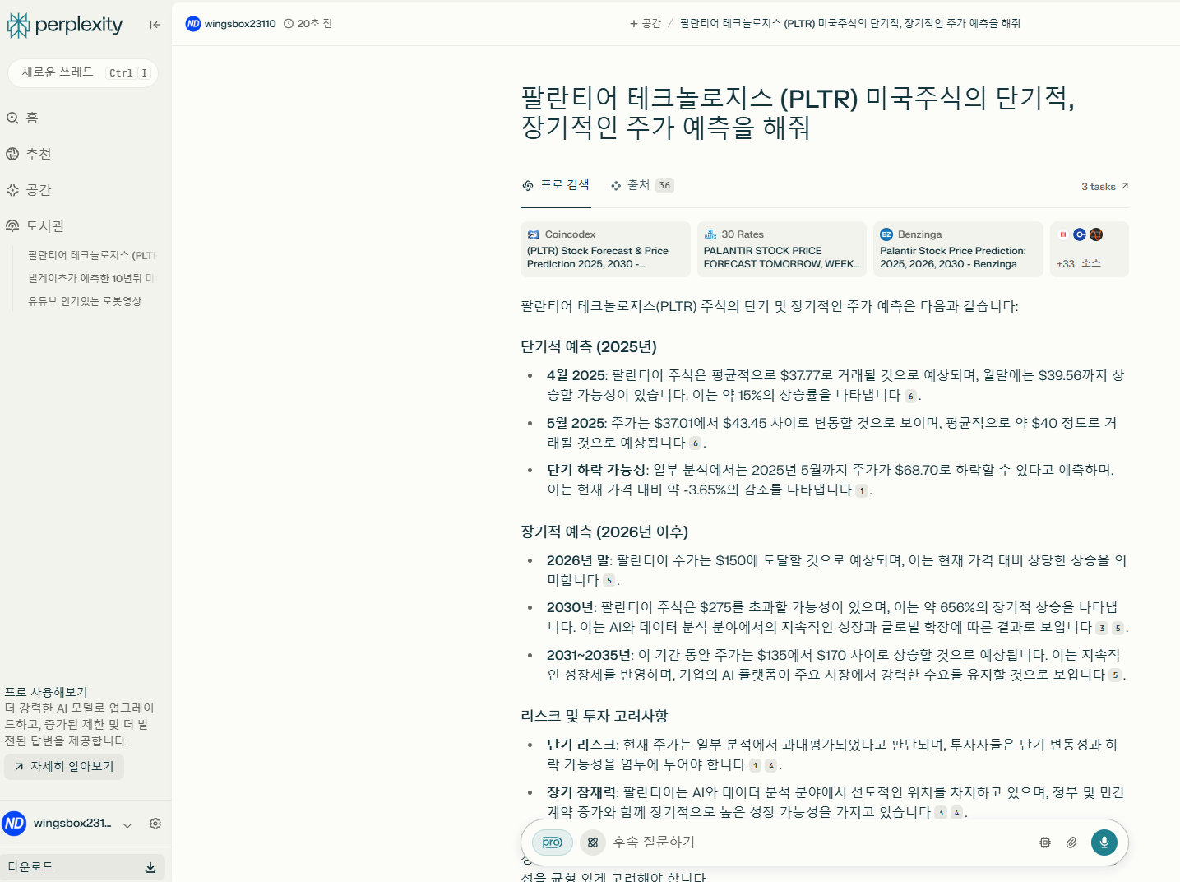Open the ND profile avatar in sidebar bottom
1180x882 pixels.
pyautogui.click(x=14, y=824)
